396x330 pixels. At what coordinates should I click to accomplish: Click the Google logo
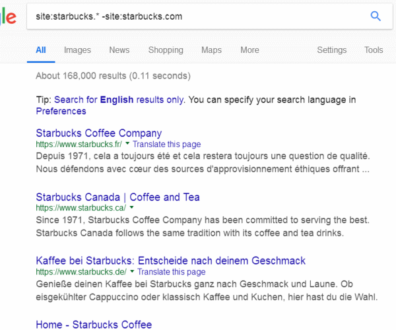click(8, 16)
